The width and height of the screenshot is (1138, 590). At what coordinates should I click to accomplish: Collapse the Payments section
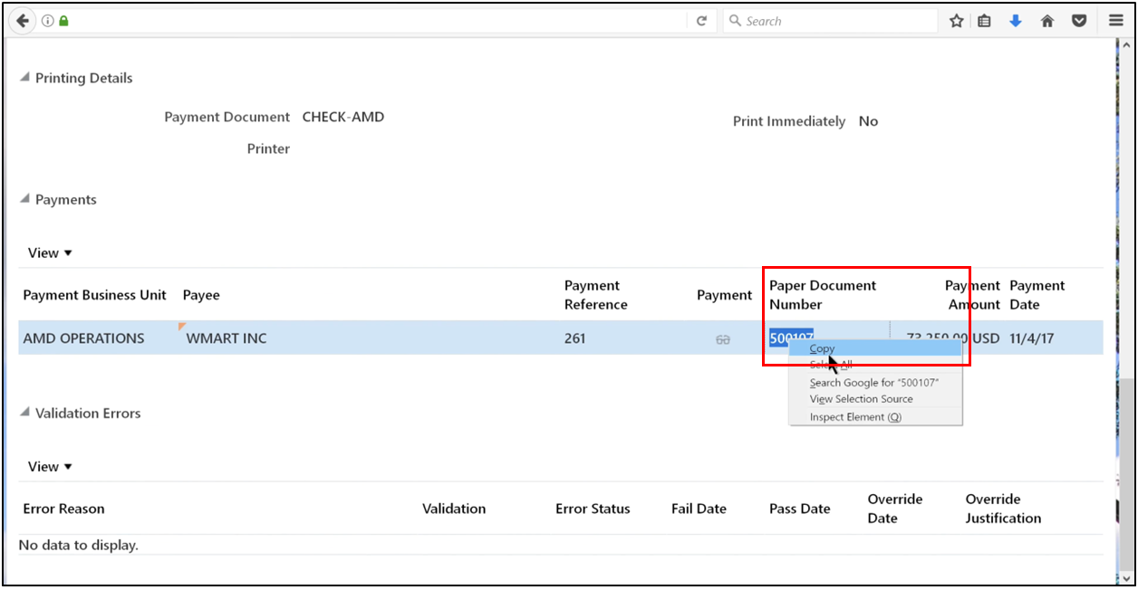(x=23, y=199)
